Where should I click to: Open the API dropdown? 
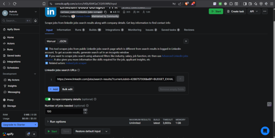[x=254, y=11]
